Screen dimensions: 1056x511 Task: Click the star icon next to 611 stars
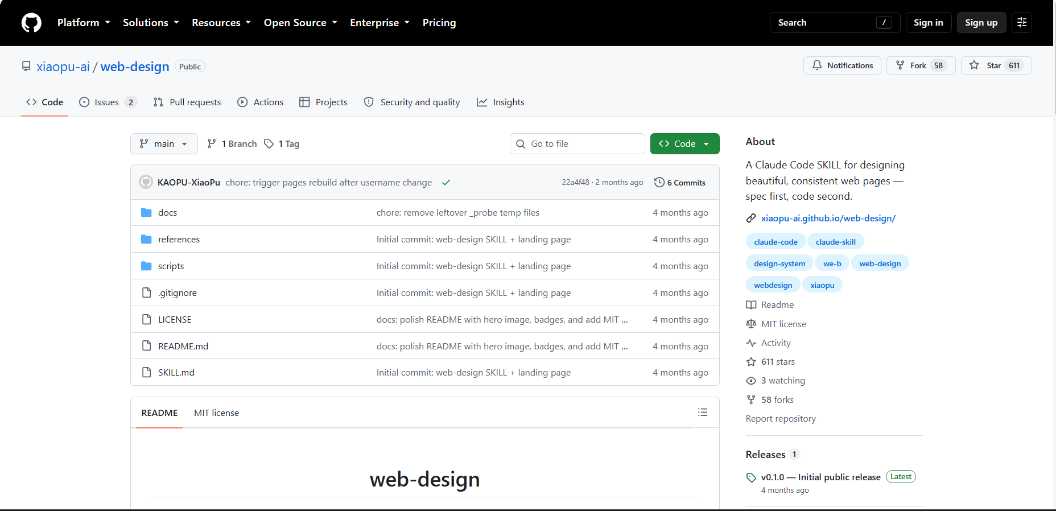(x=751, y=362)
